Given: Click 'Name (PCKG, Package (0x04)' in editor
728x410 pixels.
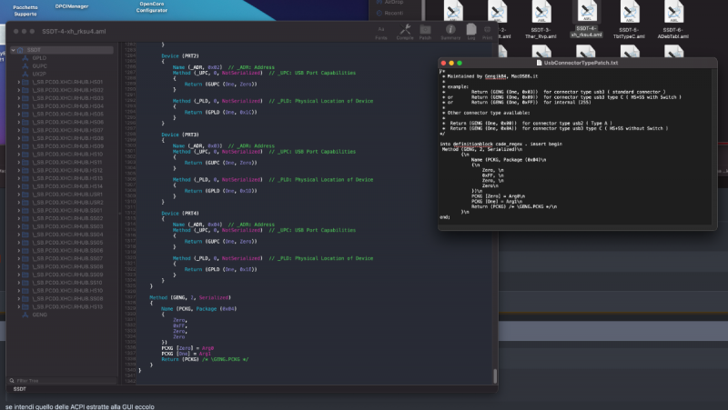Looking at the screenshot, I should coord(198,308).
